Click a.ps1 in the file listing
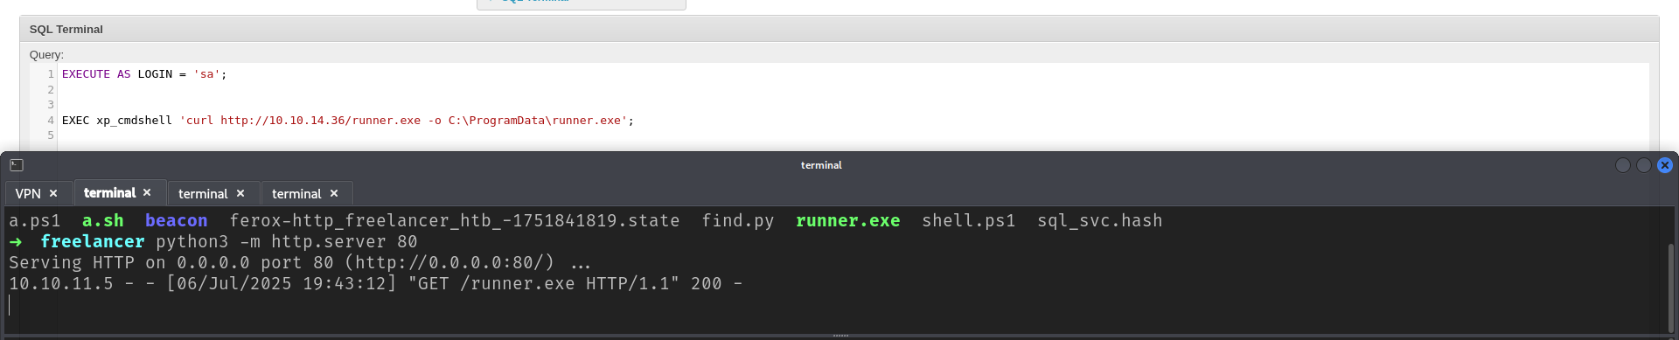 tap(35, 221)
